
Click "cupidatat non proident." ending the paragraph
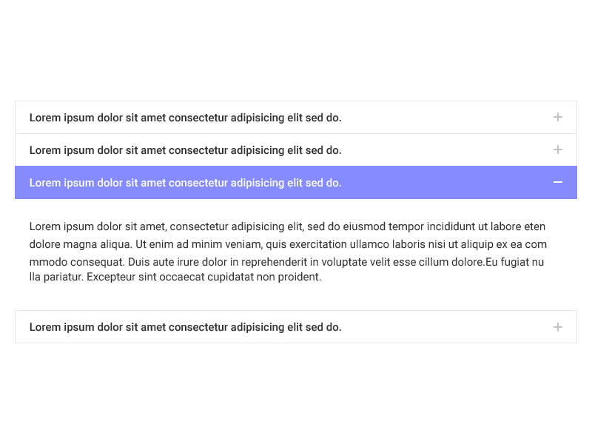point(263,277)
